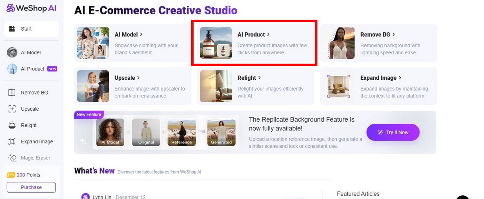The width and height of the screenshot is (484, 199).
Task: Open the Upscale card title
Action: [125, 78]
